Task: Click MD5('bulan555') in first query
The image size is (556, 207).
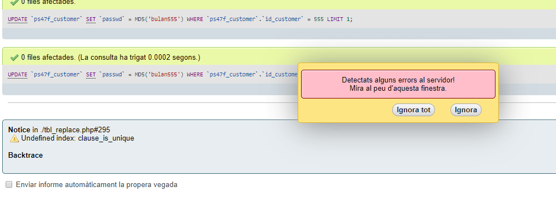Action: tap(159, 19)
